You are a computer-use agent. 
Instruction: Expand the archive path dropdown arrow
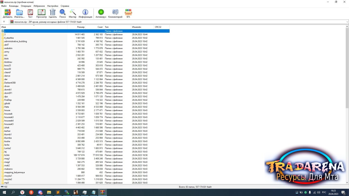[x=347, y=22]
